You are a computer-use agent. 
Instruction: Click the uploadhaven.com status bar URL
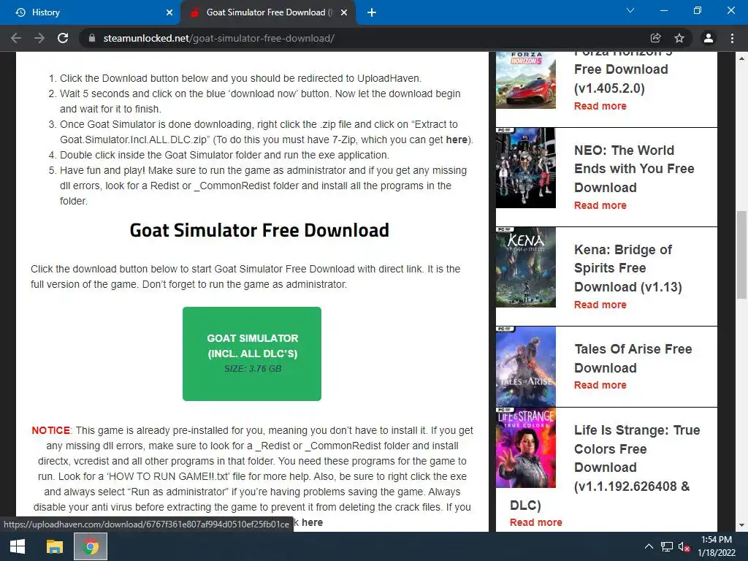coord(146,524)
